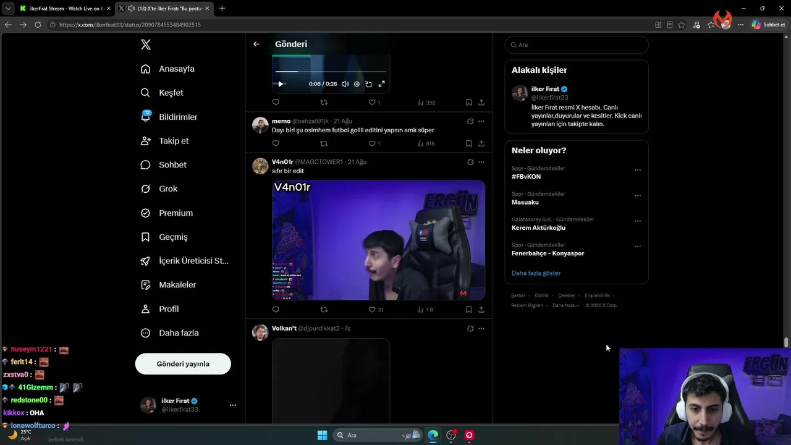Click the X logo in the sidebar
This screenshot has height=445, width=791.
click(x=146, y=44)
